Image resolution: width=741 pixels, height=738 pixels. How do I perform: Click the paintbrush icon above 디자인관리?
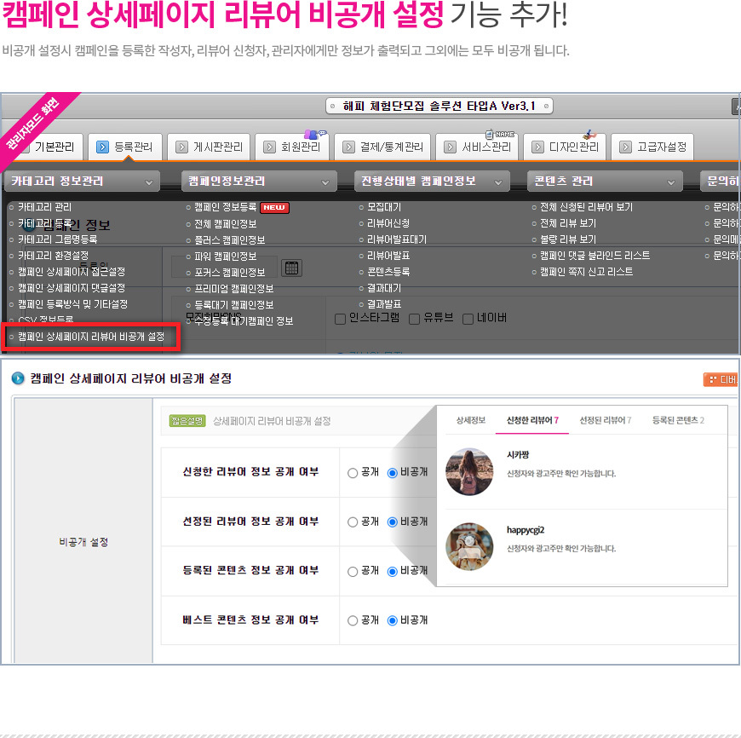click(x=589, y=135)
